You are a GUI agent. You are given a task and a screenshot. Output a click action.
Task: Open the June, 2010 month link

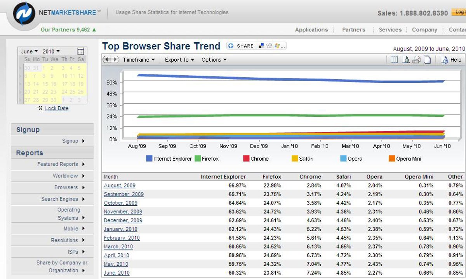tap(116, 273)
